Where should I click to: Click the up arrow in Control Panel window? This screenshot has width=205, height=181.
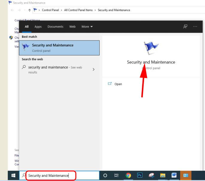point(30,10)
